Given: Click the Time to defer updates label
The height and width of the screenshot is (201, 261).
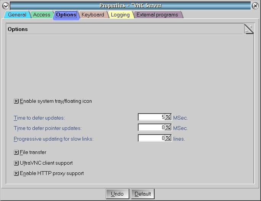Looking at the screenshot, I should coord(39,118).
